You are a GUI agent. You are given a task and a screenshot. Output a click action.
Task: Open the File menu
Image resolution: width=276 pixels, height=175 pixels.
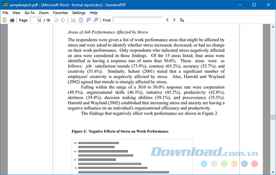point(5,13)
